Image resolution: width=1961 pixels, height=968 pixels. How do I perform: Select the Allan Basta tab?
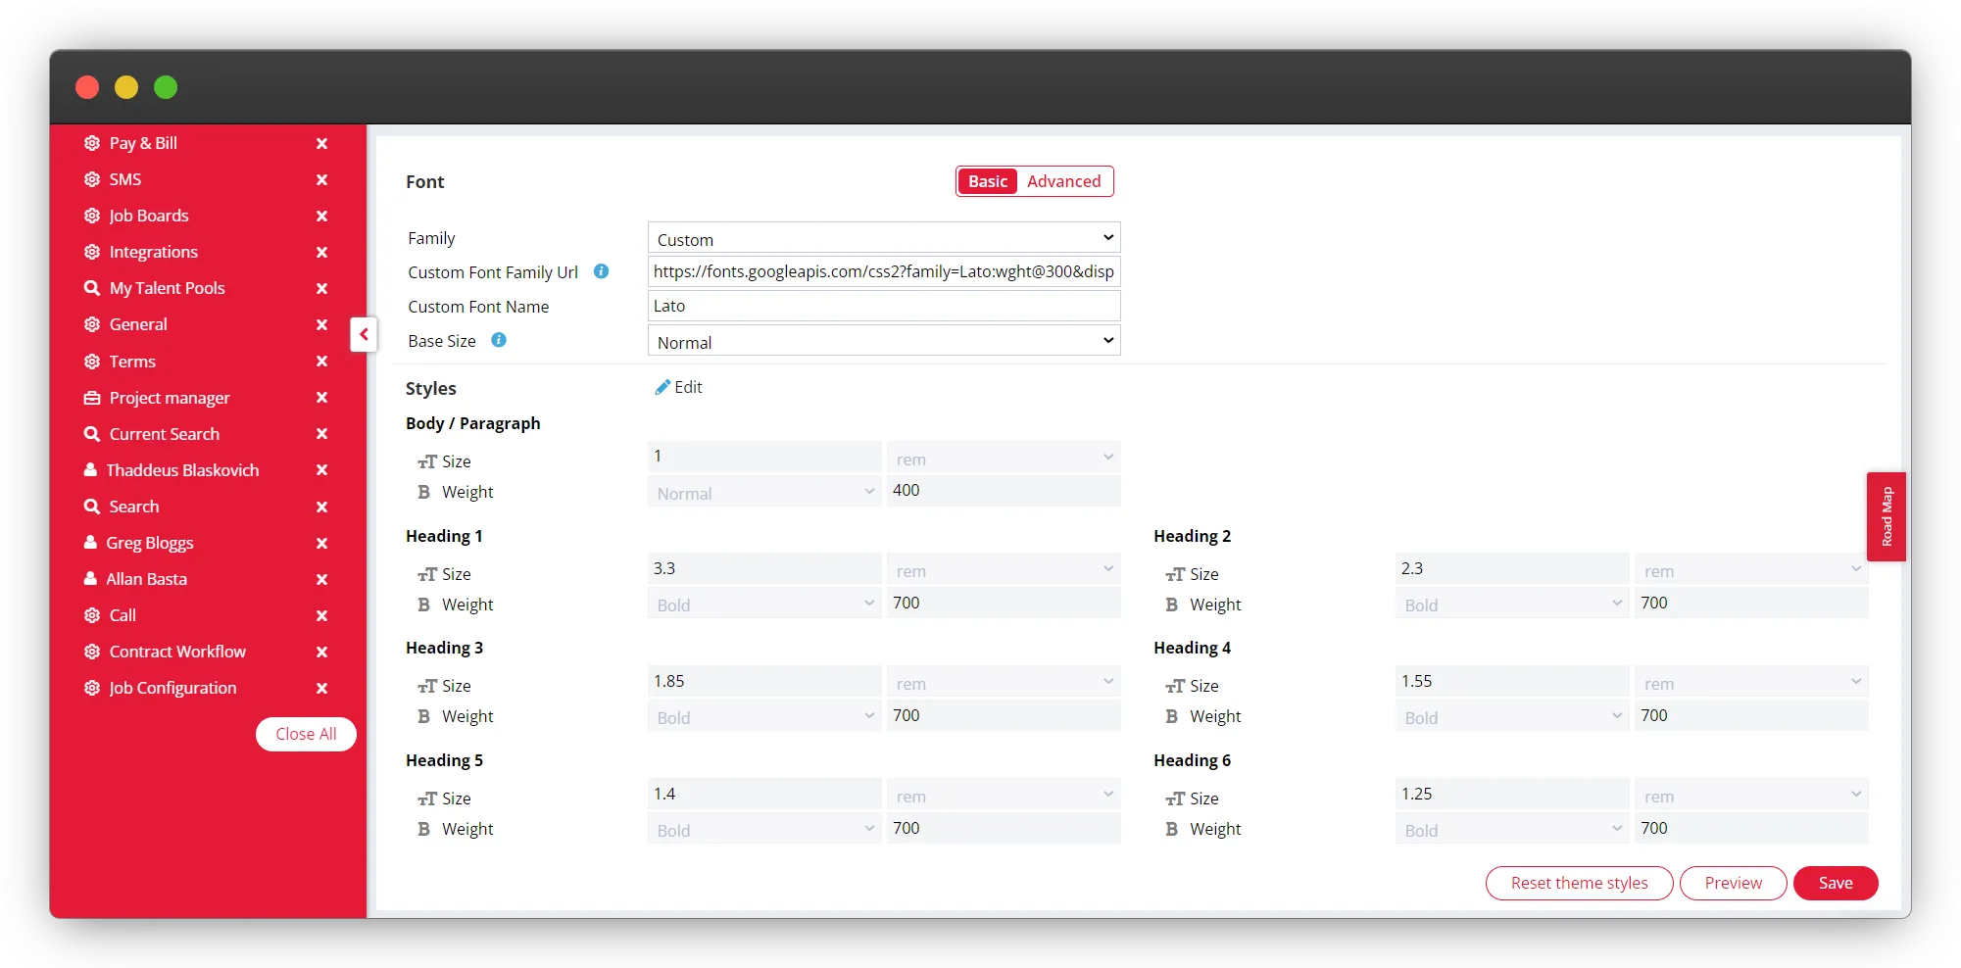(x=146, y=579)
